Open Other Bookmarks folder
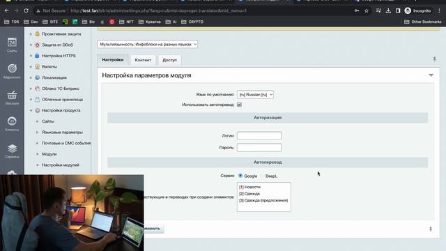446x251 pixels. (423, 22)
